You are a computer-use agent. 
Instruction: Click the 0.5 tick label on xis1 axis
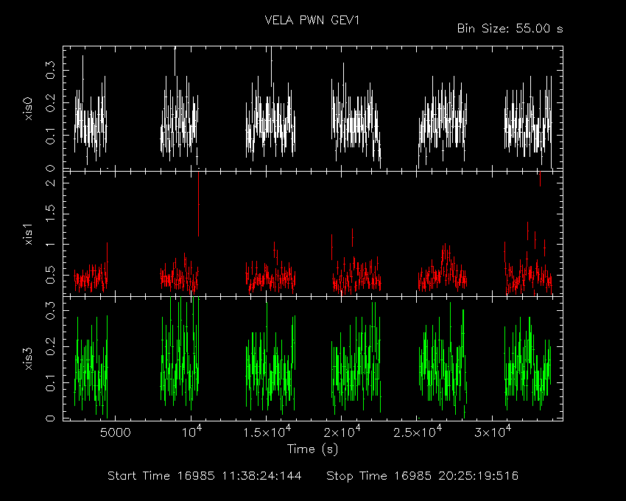pos(50,275)
